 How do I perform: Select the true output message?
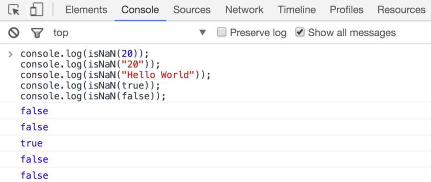click(x=32, y=143)
